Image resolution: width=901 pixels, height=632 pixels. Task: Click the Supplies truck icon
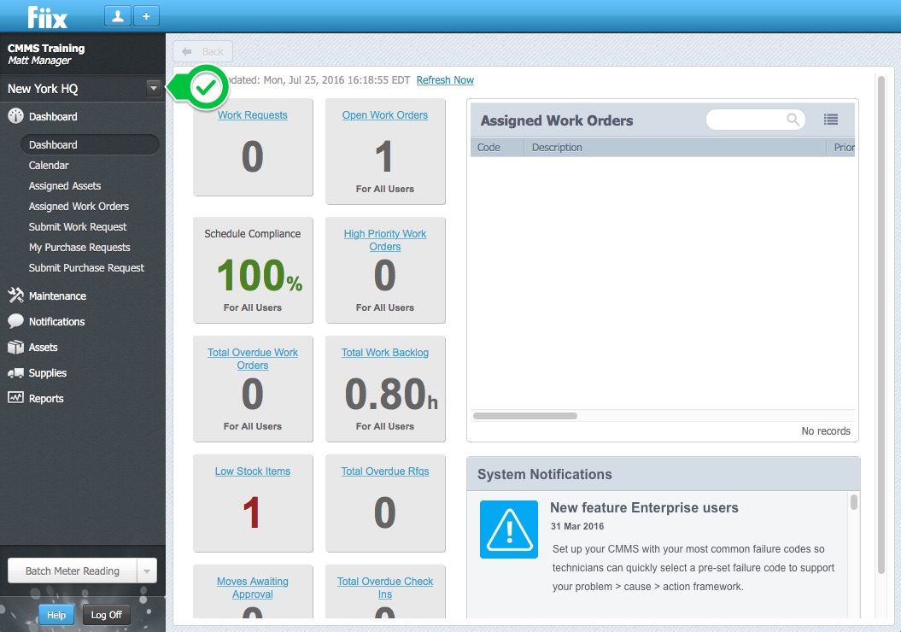pos(15,373)
